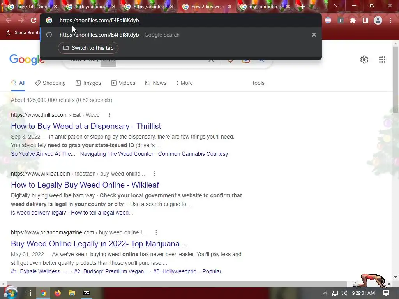This screenshot has height=299, width=399.
Task: Open options for the thrillist.com result
Action: tap(109, 115)
